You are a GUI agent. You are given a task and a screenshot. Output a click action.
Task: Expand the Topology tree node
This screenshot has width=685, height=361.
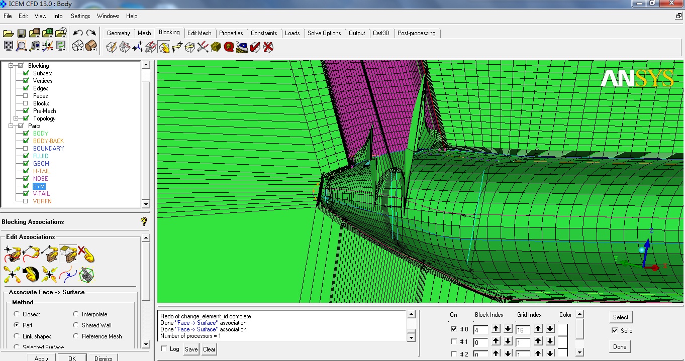pos(16,118)
